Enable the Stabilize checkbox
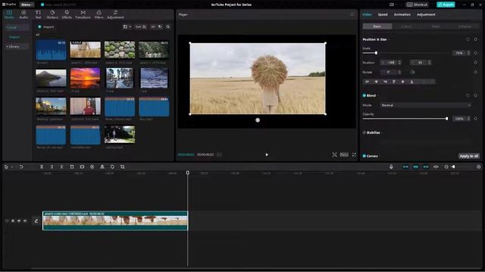Viewport: 485px width, 272px height. pyautogui.click(x=365, y=133)
